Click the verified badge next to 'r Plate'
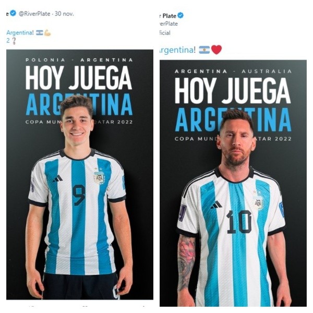 [180, 15]
